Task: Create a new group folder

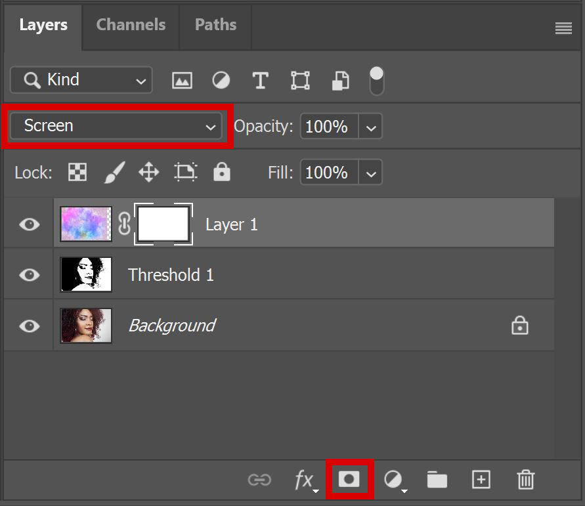Action: click(437, 479)
